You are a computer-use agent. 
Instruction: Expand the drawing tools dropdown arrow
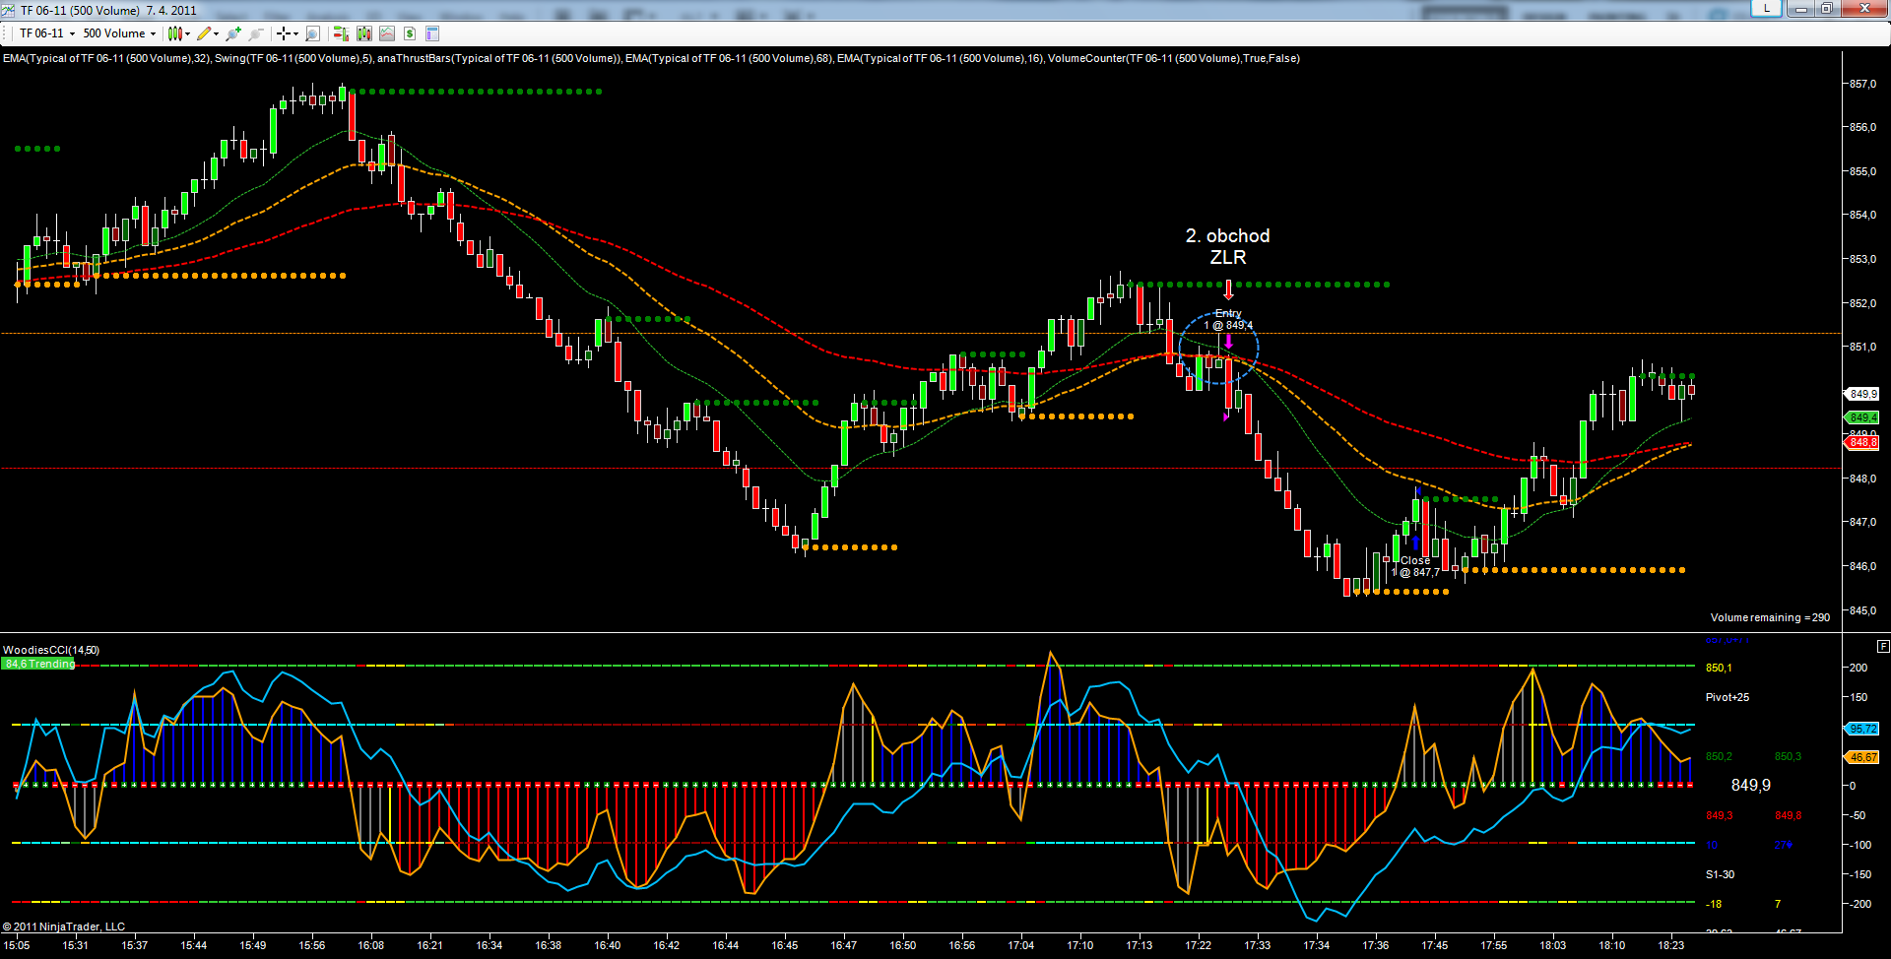coord(216,33)
